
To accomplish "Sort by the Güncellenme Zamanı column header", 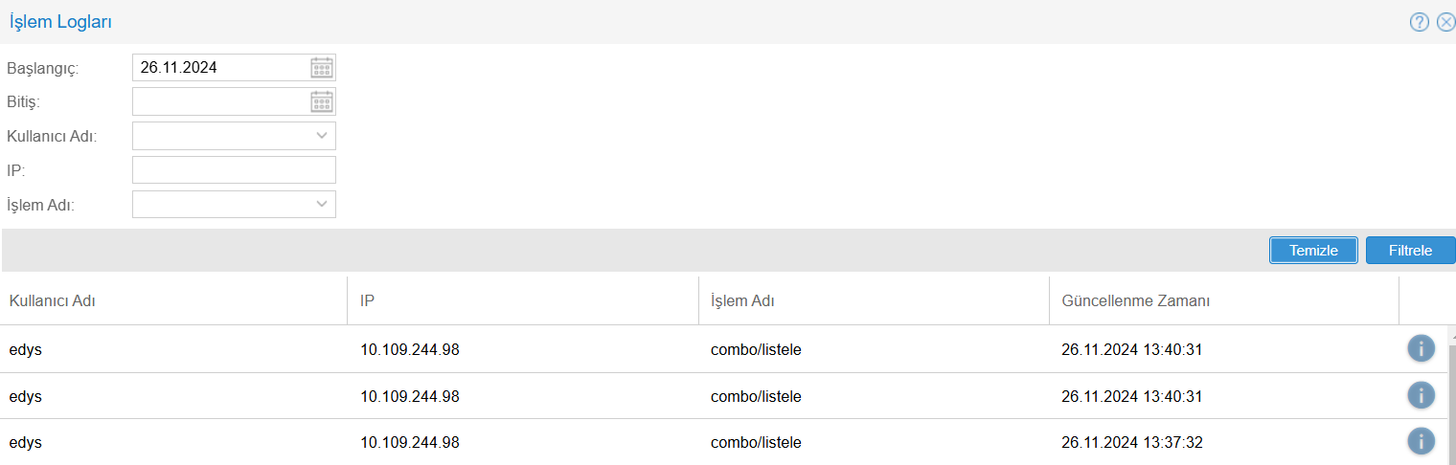I will 1136,300.
